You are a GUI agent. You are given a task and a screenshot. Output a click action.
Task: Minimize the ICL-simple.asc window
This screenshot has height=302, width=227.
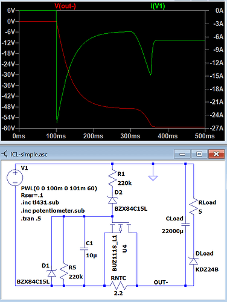182,154
